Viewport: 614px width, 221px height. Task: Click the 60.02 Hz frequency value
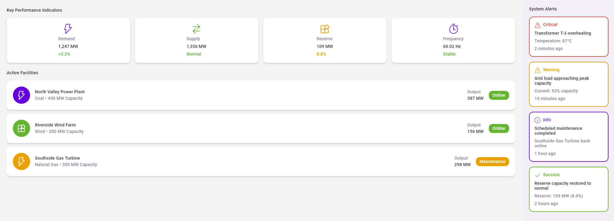click(x=452, y=46)
